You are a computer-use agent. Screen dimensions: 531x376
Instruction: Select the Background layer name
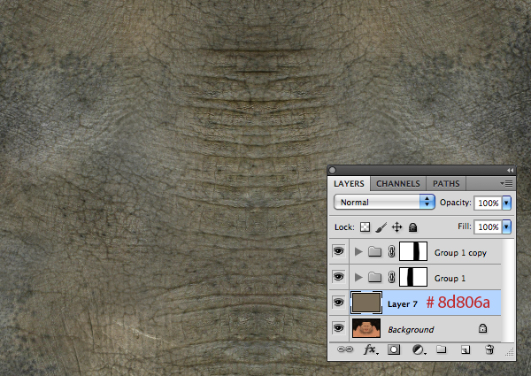pyautogui.click(x=411, y=330)
